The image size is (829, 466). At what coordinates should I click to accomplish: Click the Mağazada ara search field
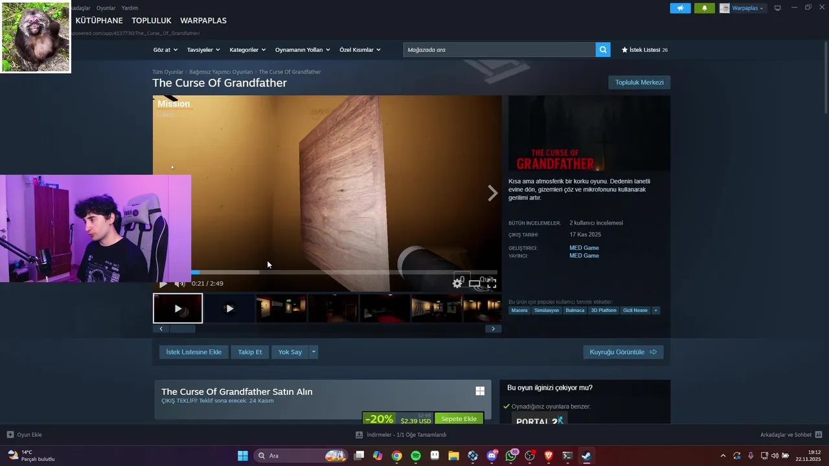(499, 50)
